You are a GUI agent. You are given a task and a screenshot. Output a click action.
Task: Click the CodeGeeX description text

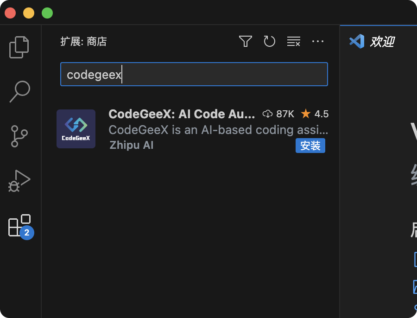pos(218,129)
